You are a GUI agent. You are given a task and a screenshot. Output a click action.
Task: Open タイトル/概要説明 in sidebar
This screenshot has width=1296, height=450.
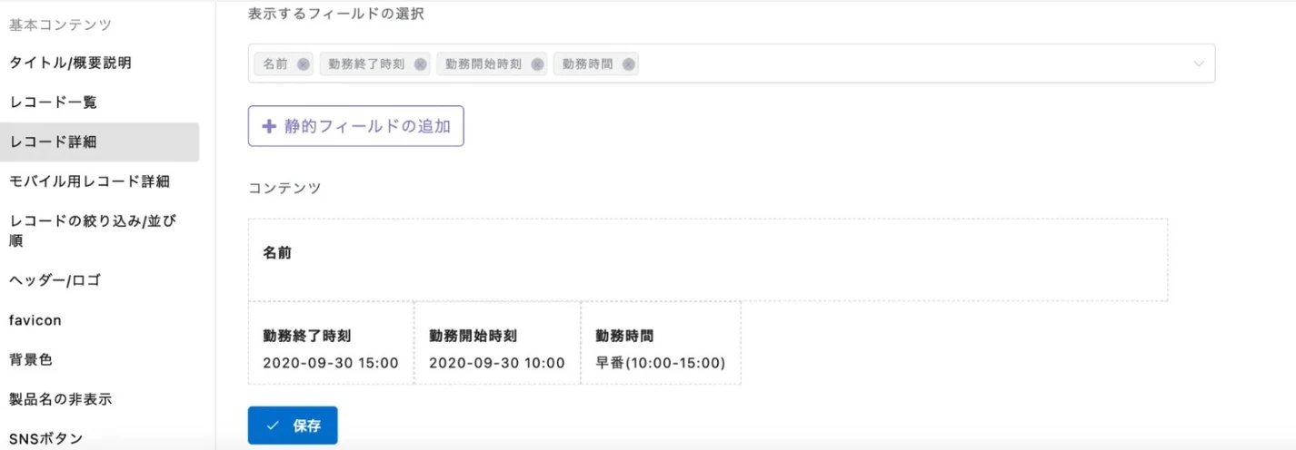click(71, 63)
